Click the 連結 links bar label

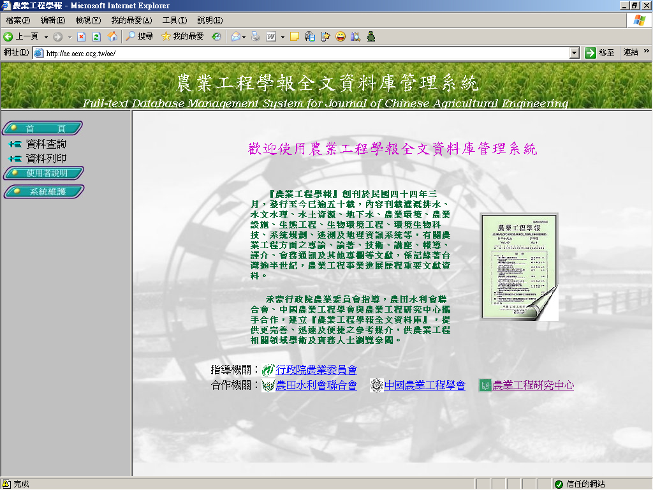pyautogui.click(x=631, y=52)
